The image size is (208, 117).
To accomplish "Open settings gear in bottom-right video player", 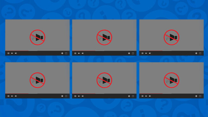I will 196,96.
